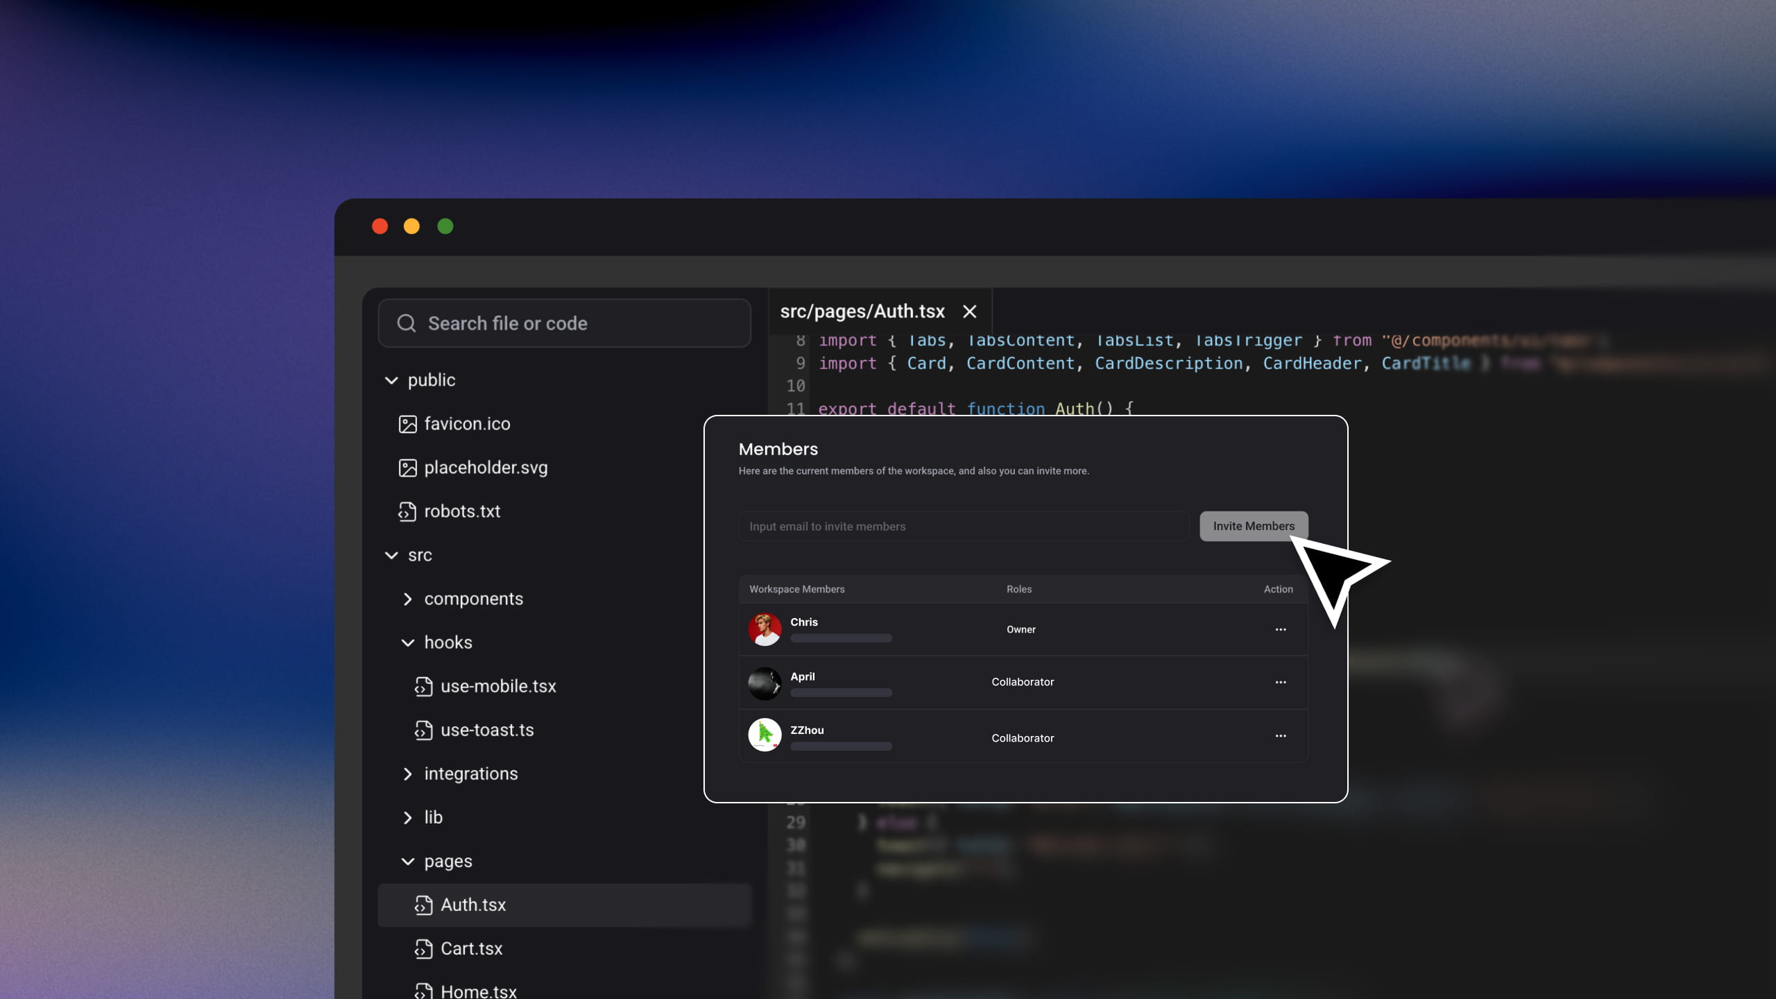Select Cart.tsx under pages
Viewport: 1776px width, 999px height.
pyautogui.click(x=471, y=948)
